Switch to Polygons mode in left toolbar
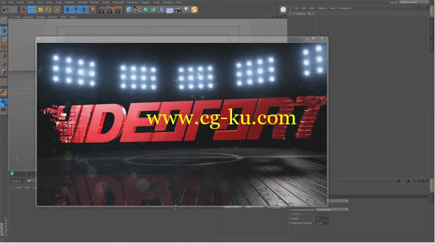 pyautogui.click(x=3, y=72)
